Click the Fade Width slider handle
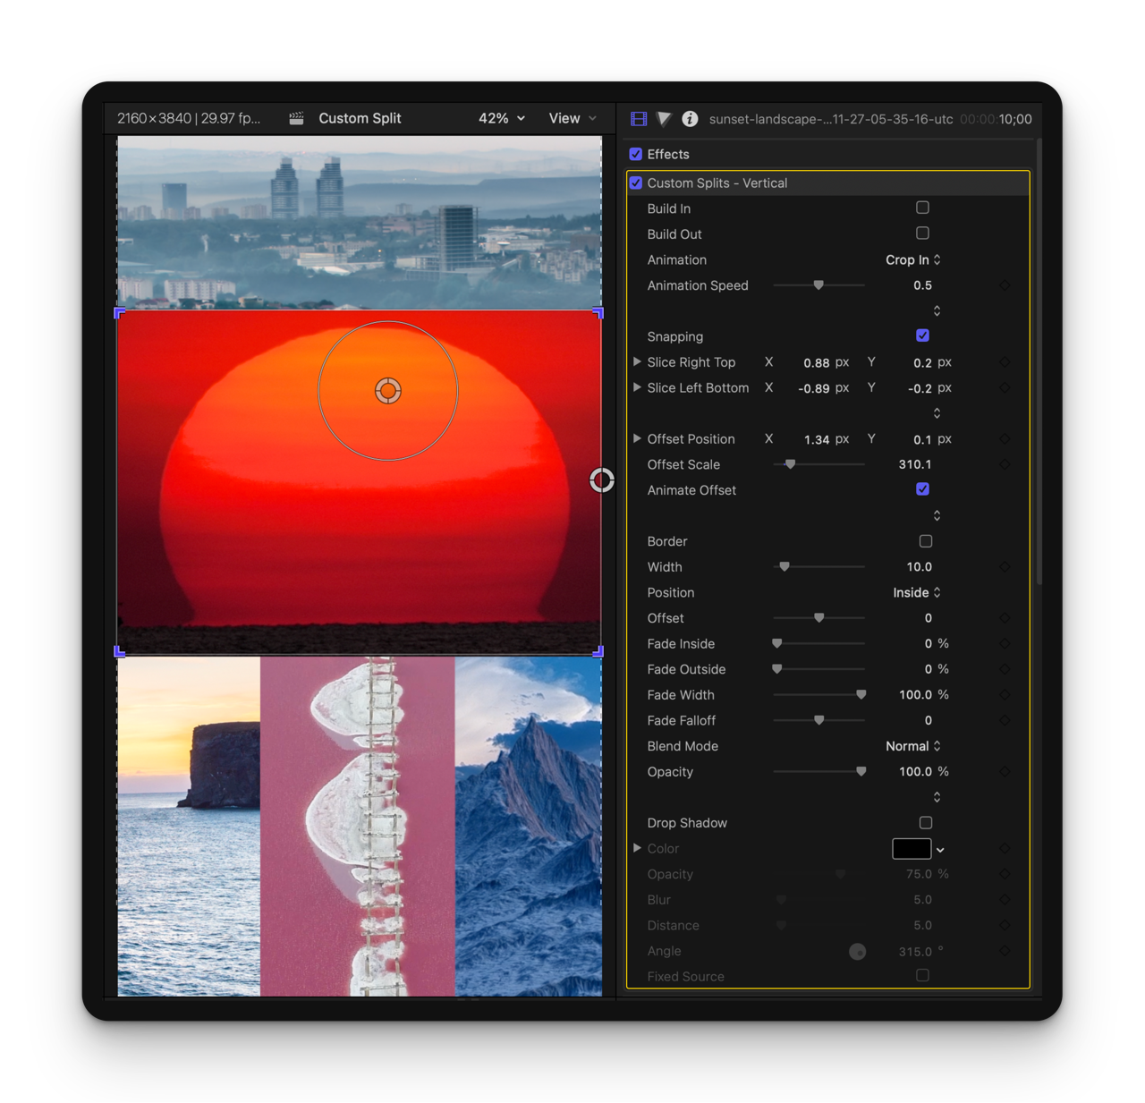 (x=861, y=695)
